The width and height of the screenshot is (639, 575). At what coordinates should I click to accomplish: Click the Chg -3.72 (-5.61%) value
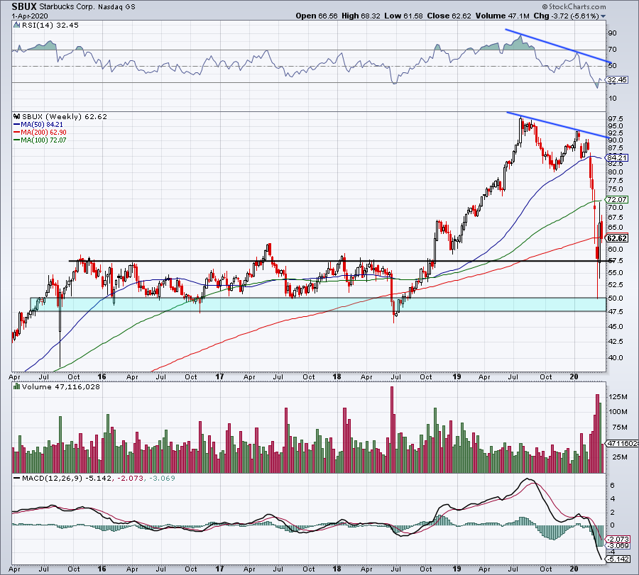[x=566, y=16]
